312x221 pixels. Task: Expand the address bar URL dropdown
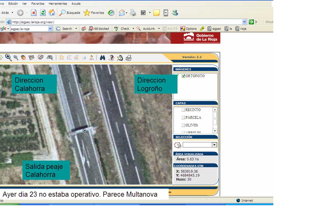click(244, 22)
